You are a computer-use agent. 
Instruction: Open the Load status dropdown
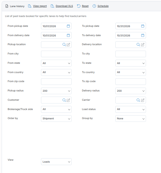click(131, 109)
